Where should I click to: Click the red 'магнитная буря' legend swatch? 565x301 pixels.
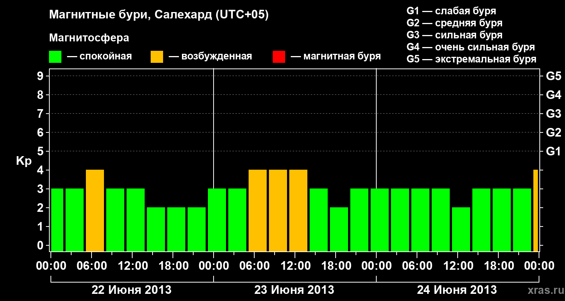pos(279,57)
